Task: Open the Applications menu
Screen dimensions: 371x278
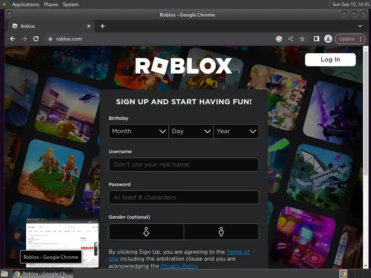Action: 26,4
